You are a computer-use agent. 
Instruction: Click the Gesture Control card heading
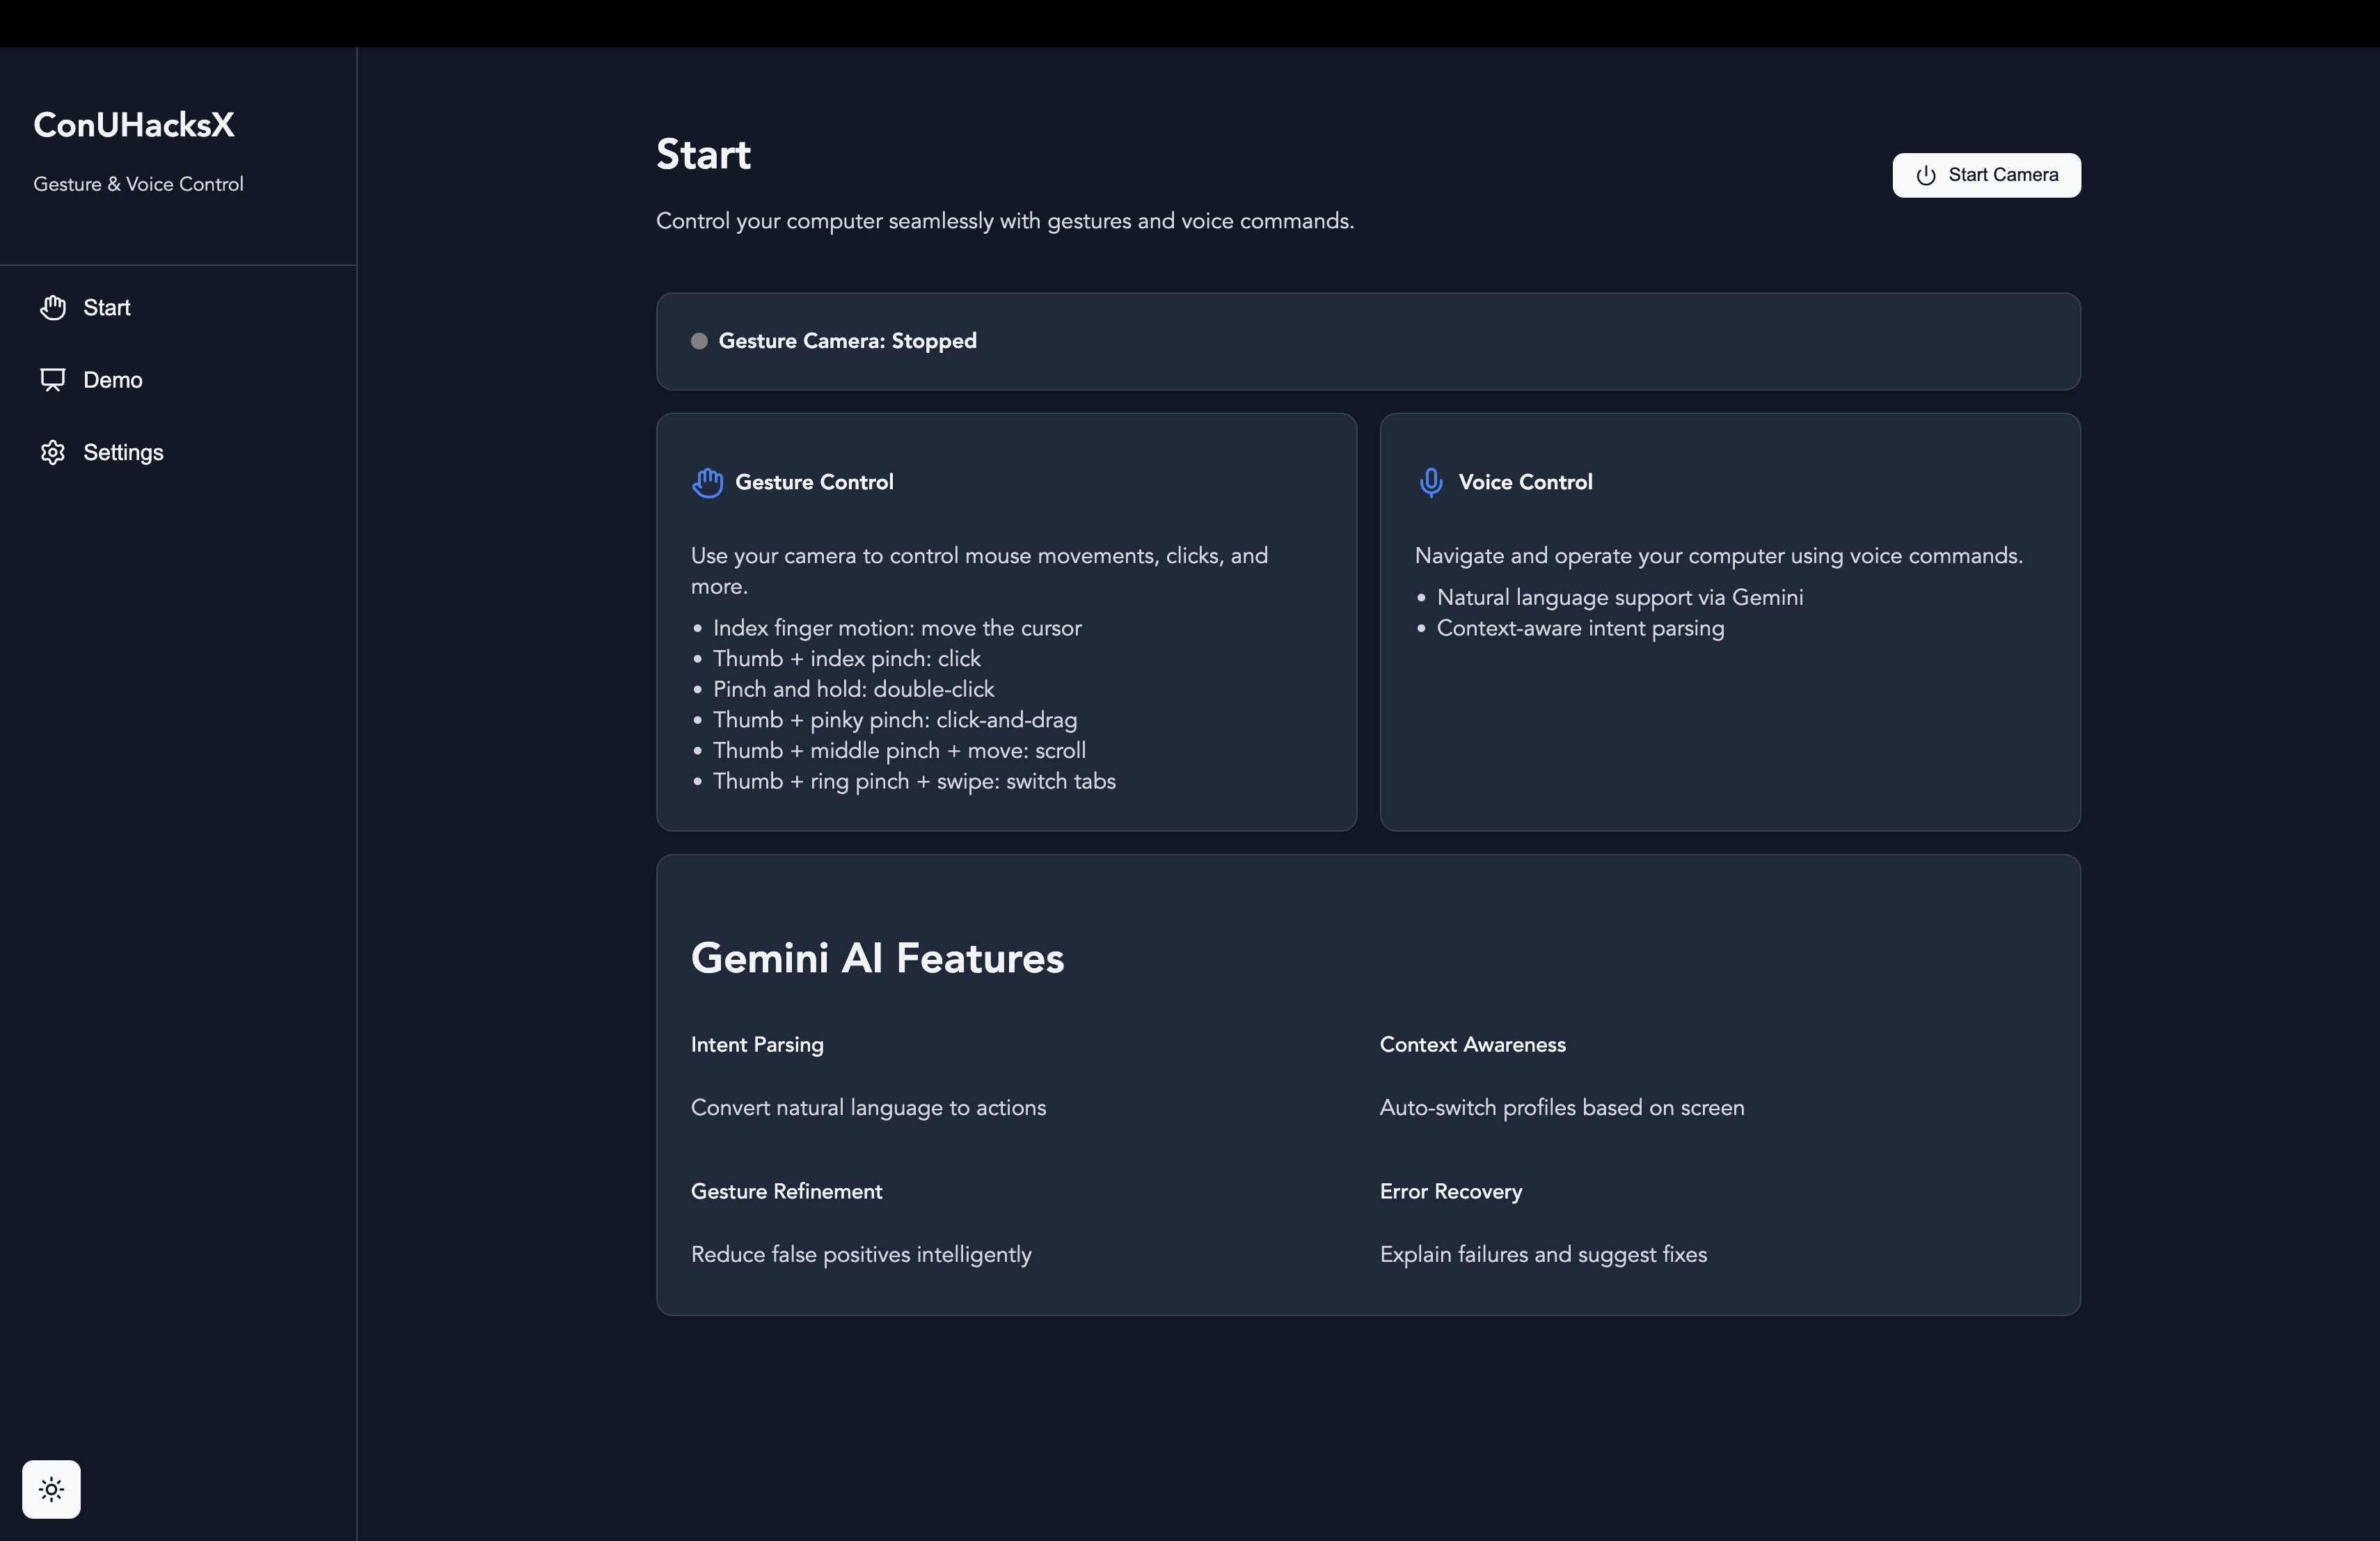[814, 482]
